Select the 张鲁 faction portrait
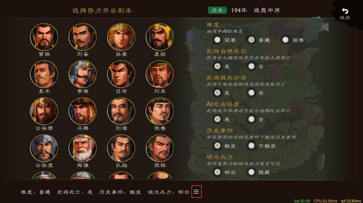Screen dimensions: 363x203 point(160,111)
